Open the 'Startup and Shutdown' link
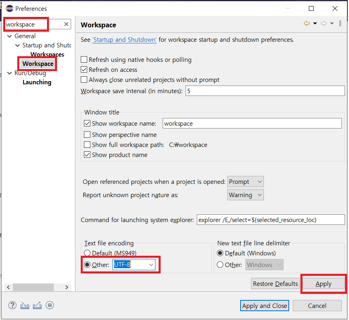This screenshot has height=320, width=349. pyautogui.click(x=124, y=40)
